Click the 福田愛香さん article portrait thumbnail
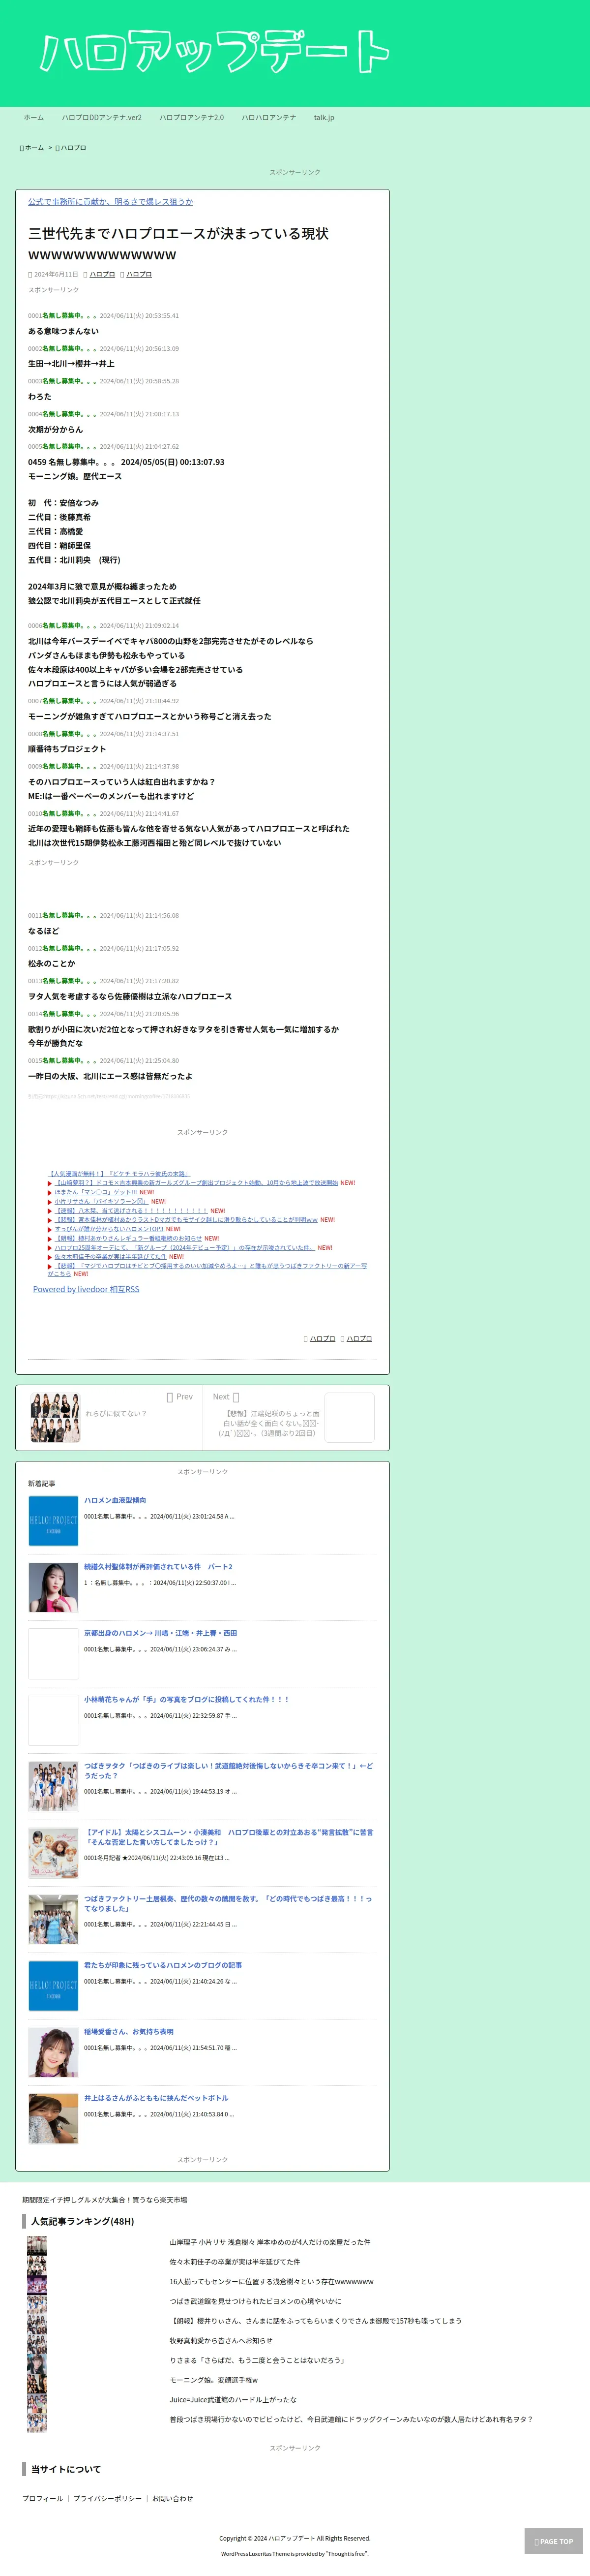590x2576 pixels. point(53,2052)
